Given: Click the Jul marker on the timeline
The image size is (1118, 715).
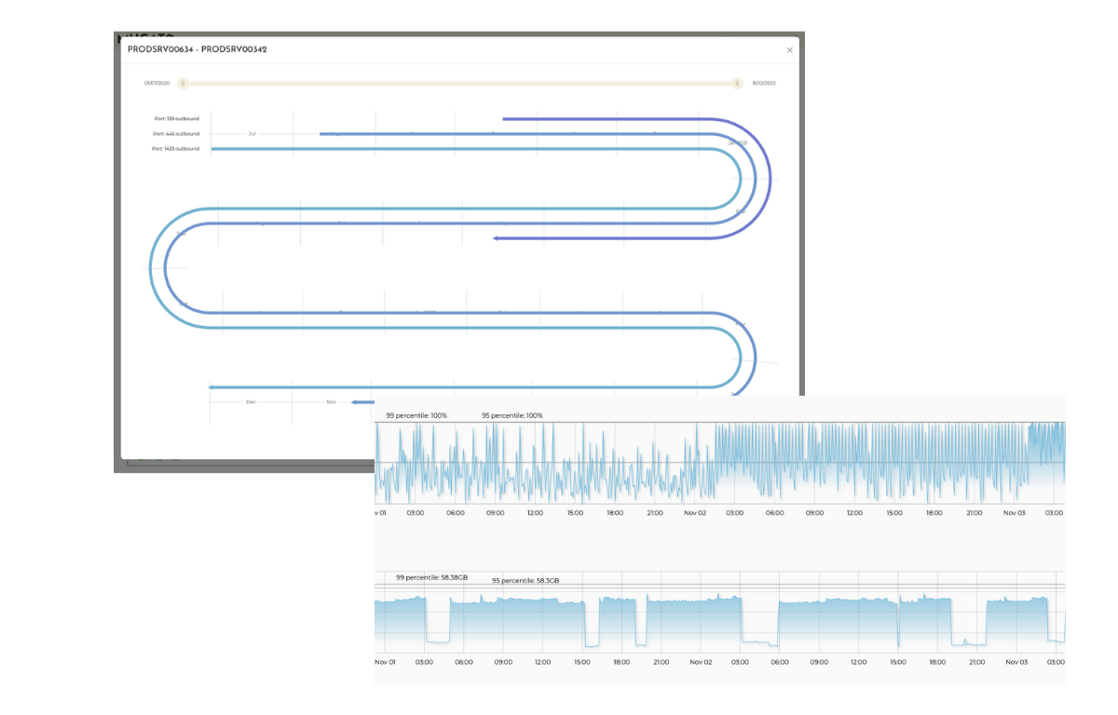Looking at the screenshot, I should point(252,134).
